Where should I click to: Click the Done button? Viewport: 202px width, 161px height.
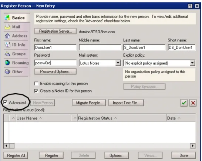pyautogui.click(x=184, y=155)
